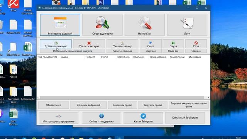The height and width of the screenshot is (139, 247).
Task: Click the Удалить аккаунт button
Action: coord(89,44)
